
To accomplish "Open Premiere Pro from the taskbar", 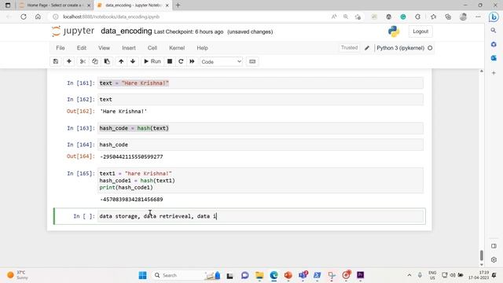I will [361, 275].
